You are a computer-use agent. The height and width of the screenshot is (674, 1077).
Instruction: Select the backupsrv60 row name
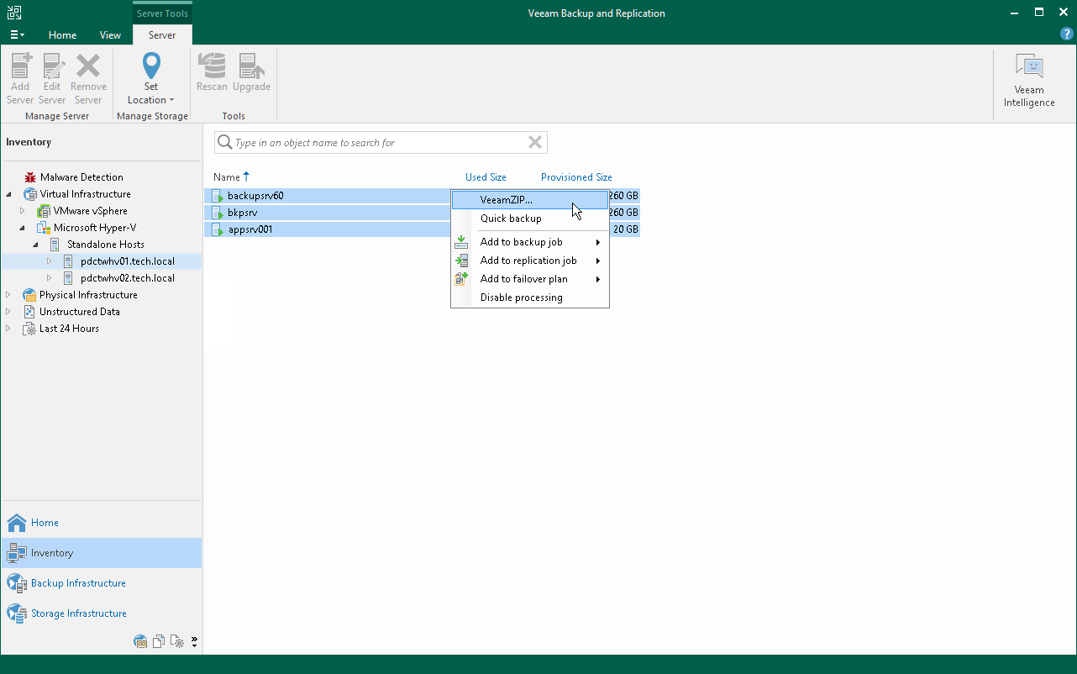coord(255,196)
